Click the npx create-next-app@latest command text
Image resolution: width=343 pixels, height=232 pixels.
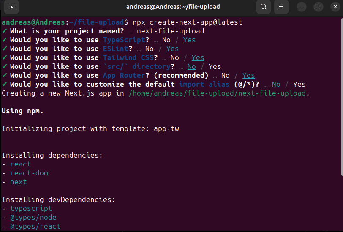pos(187,22)
